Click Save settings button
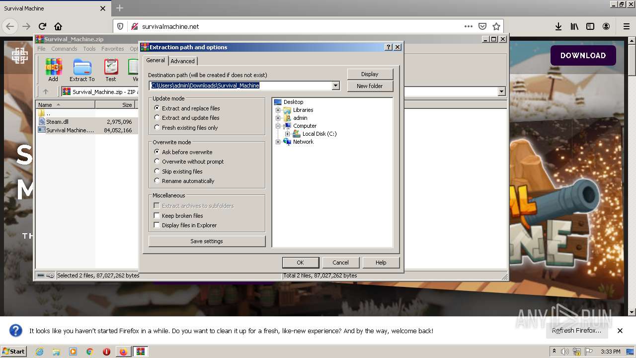Image resolution: width=636 pixels, height=358 pixels. [207, 241]
